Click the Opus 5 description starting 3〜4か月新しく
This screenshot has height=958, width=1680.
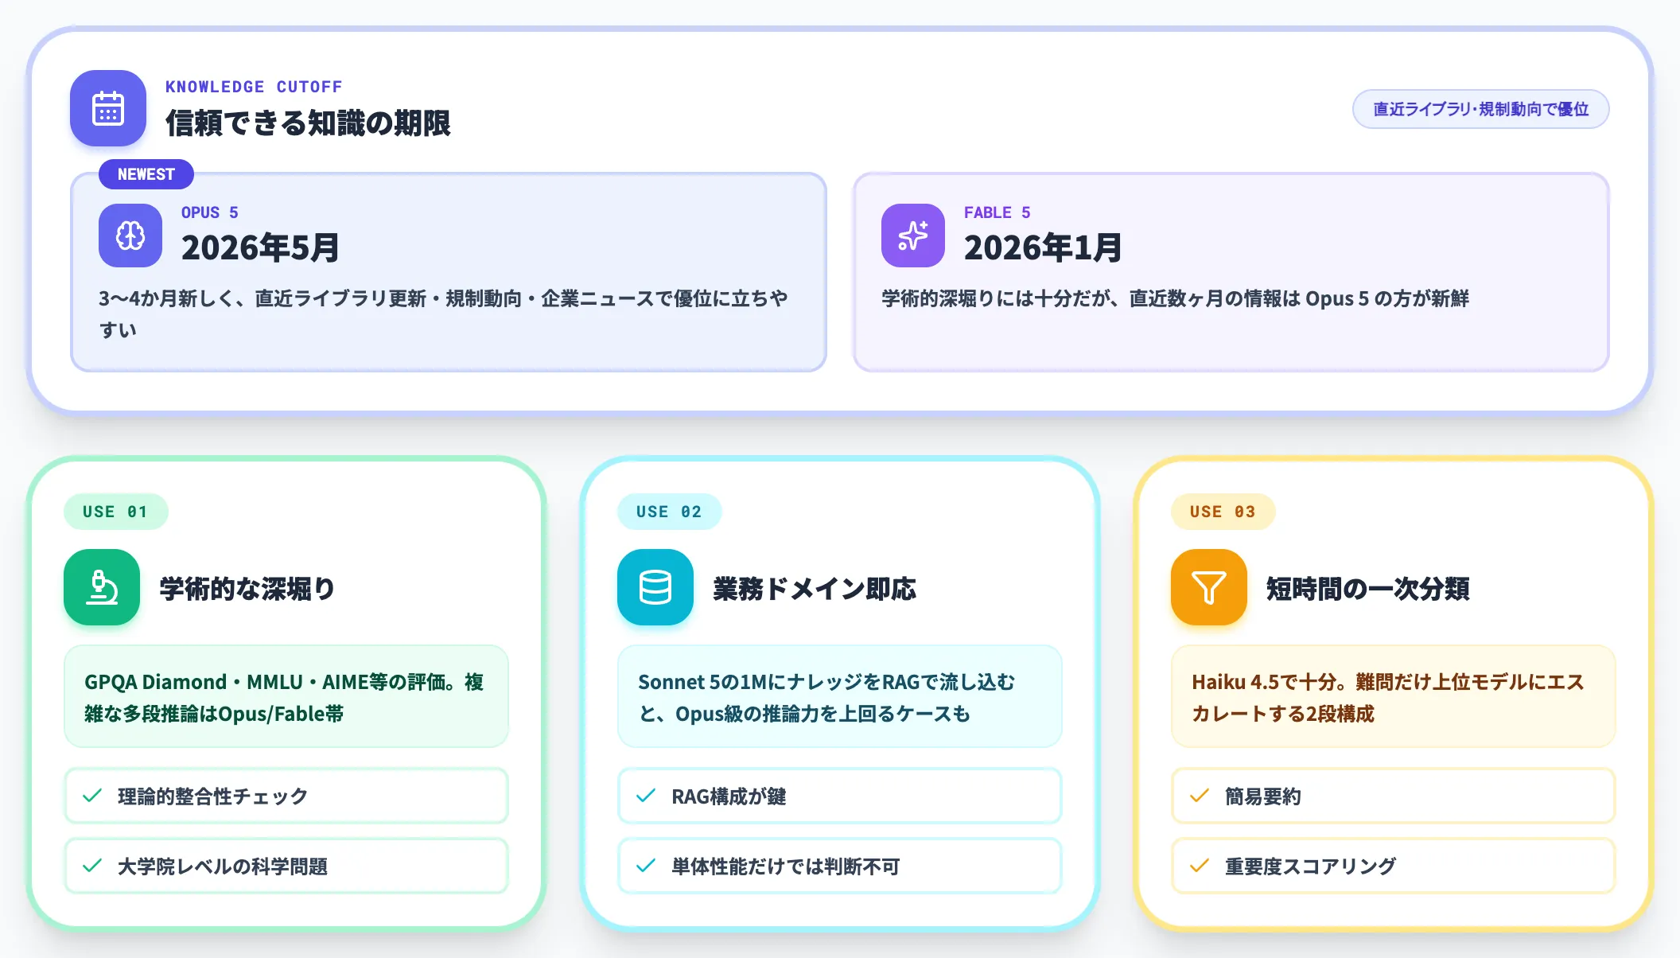tap(443, 313)
